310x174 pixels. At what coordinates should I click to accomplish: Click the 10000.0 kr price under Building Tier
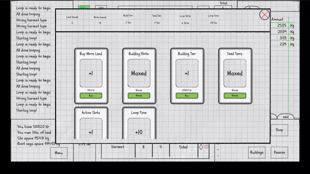click(x=187, y=90)
